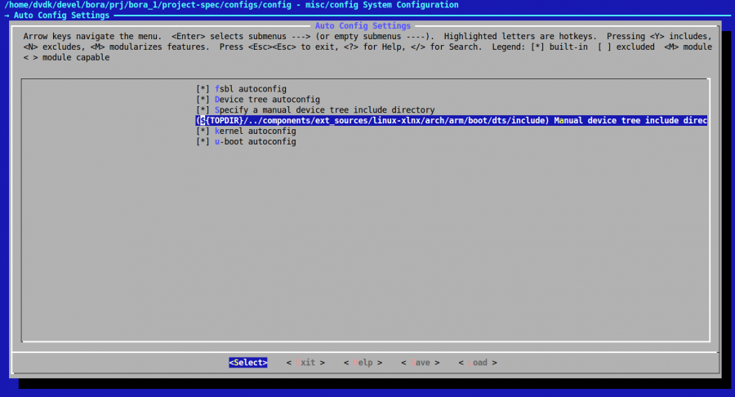Choose < Save > to store the configuration
This screenshot has height=397, width=735.
(420, 363)
